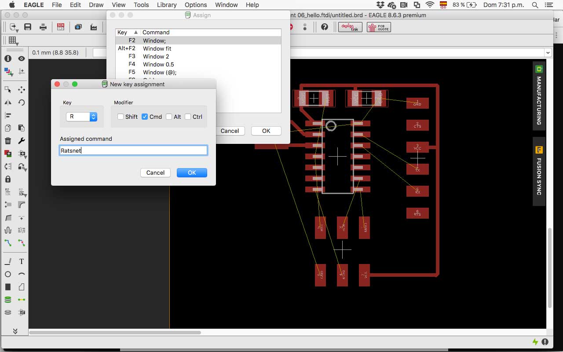Open the File menu
The height and width of the screenshot is (352, 563).
tap(57, 5)
